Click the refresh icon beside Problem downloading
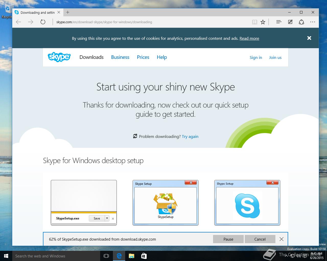This screenshot has width=327, height=261. (135, 136)
